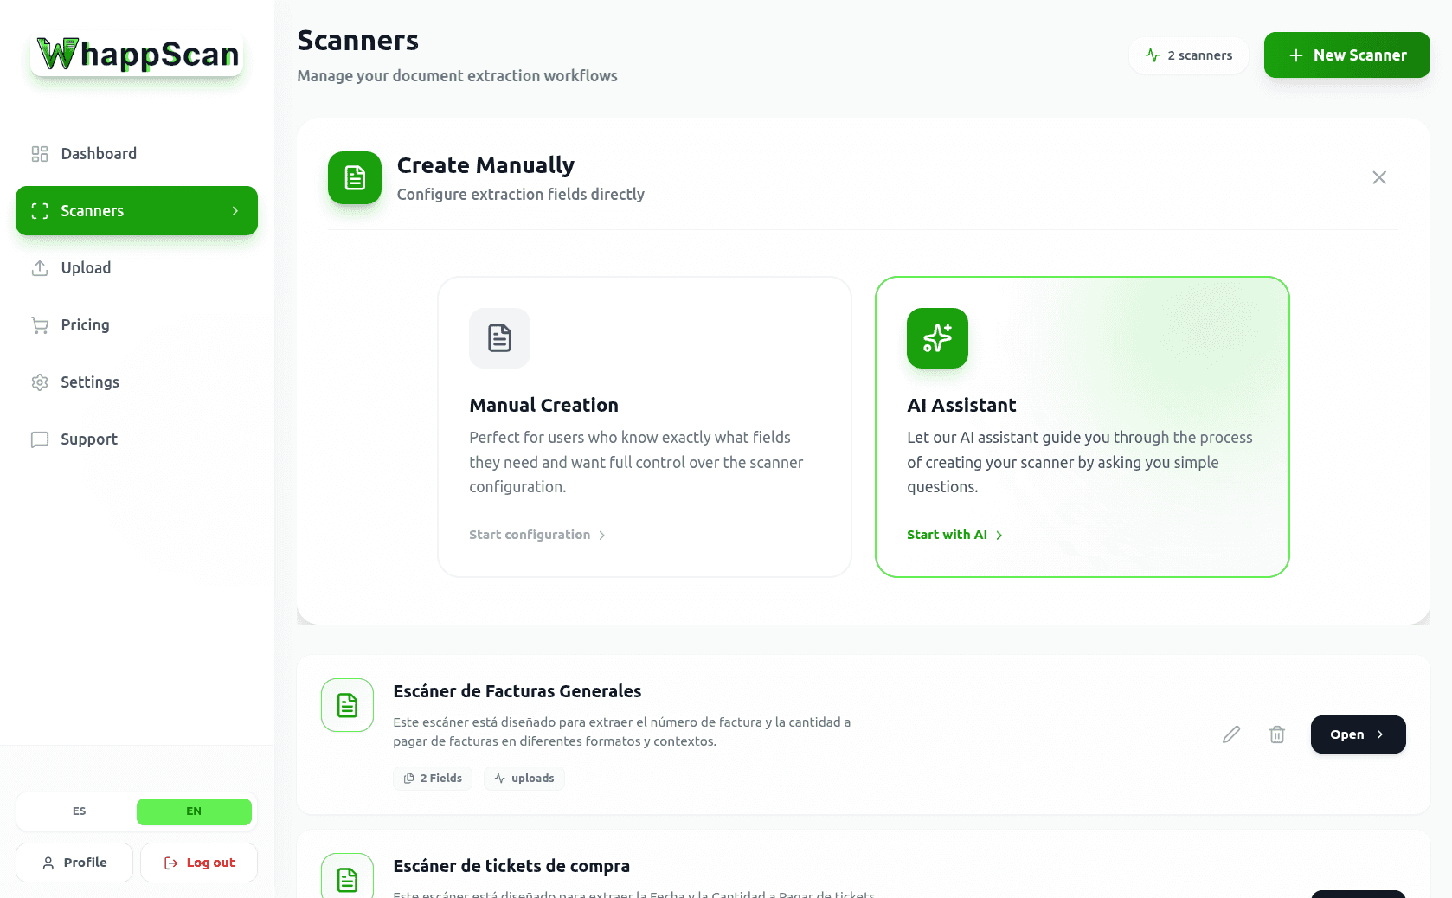Click the pencil edit icon for Facturas Generales

click(x=1231, y=734)
